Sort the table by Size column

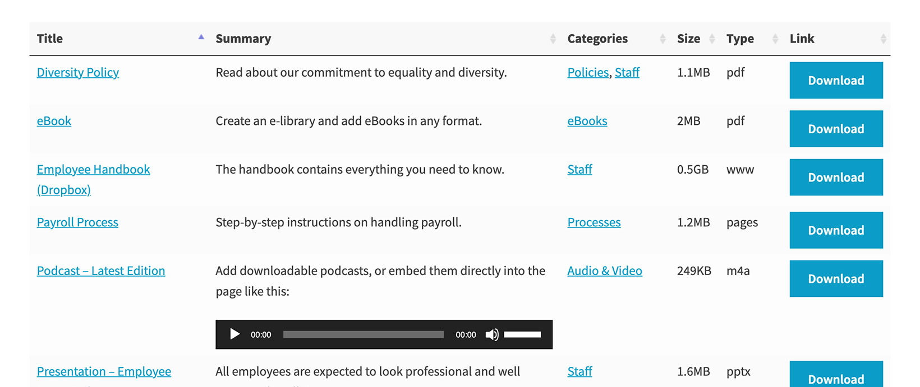point(688,39)
